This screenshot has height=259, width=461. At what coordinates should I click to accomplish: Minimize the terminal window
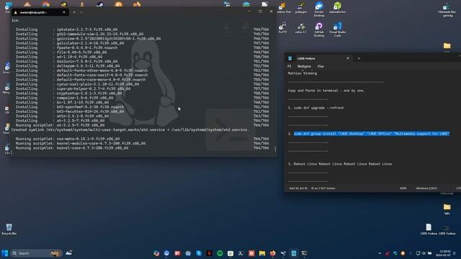click(x=249, y=12)
